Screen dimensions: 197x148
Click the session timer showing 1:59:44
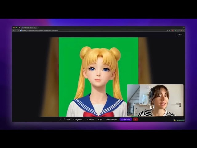[67, 119]
